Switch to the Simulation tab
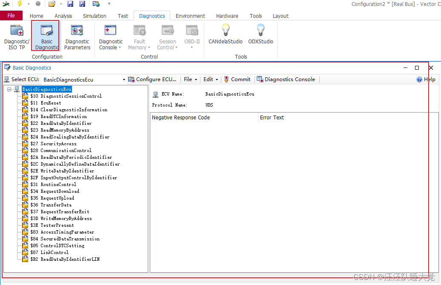 click(x=94, y=16)
